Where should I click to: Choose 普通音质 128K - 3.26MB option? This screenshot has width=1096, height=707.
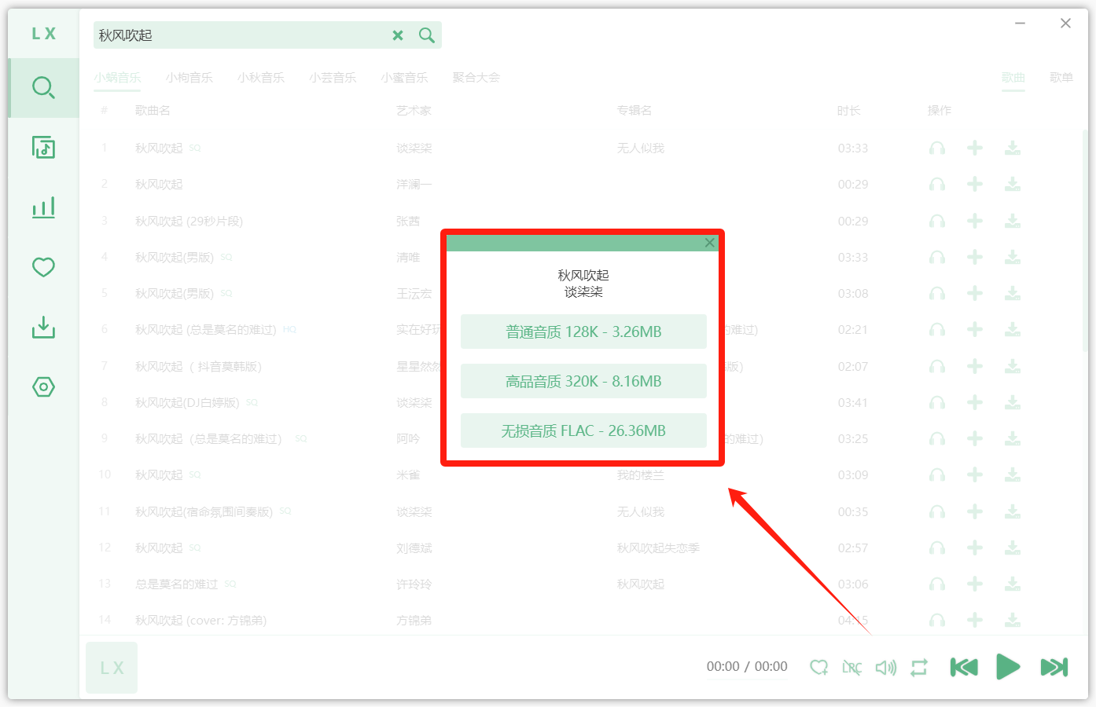[583, 332]
